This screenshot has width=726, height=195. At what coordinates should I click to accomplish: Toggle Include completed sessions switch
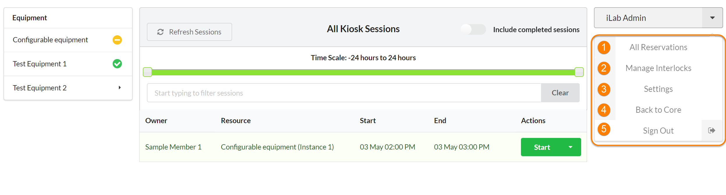click(x=473, y=29)
